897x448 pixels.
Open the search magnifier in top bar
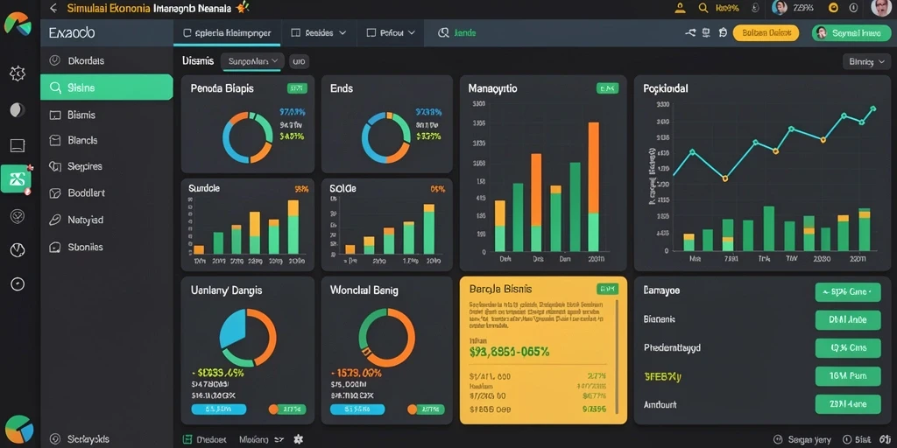click(703, 8)
